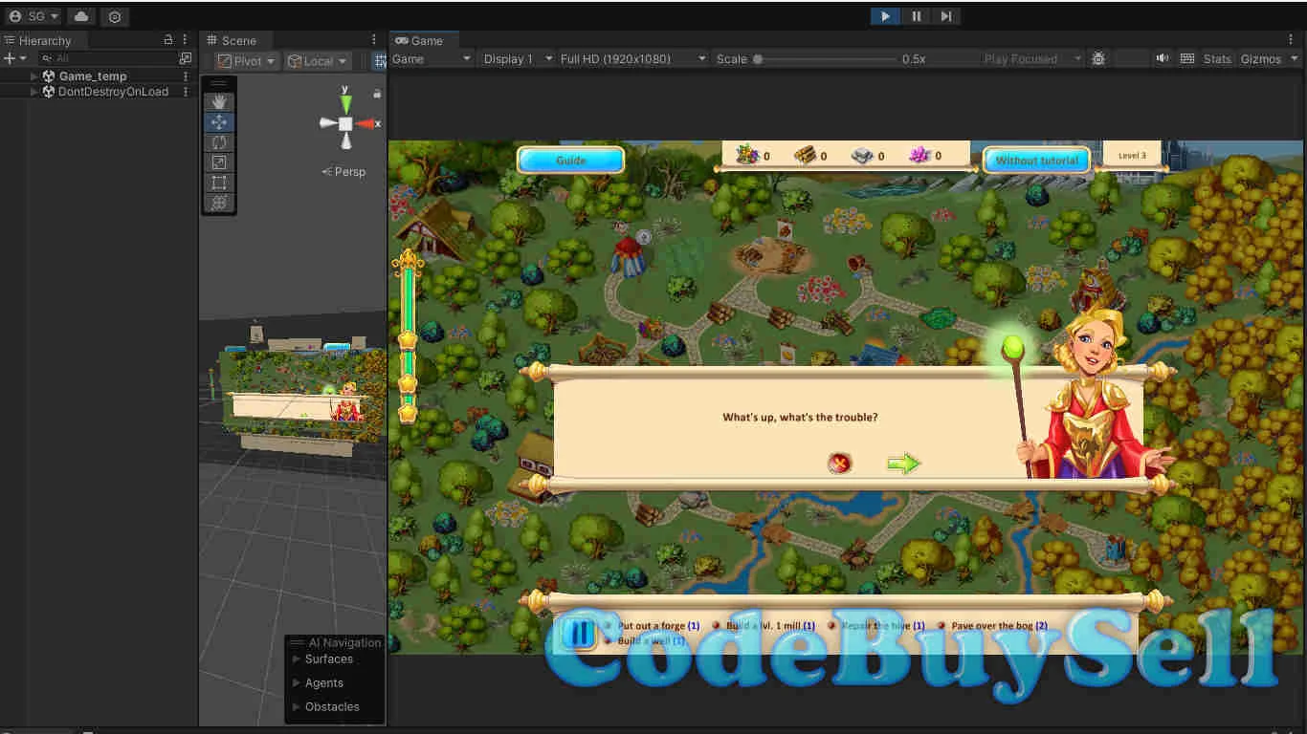
Task: Open the Pivot handle position dropdown
Action: (x=246, y=61)
